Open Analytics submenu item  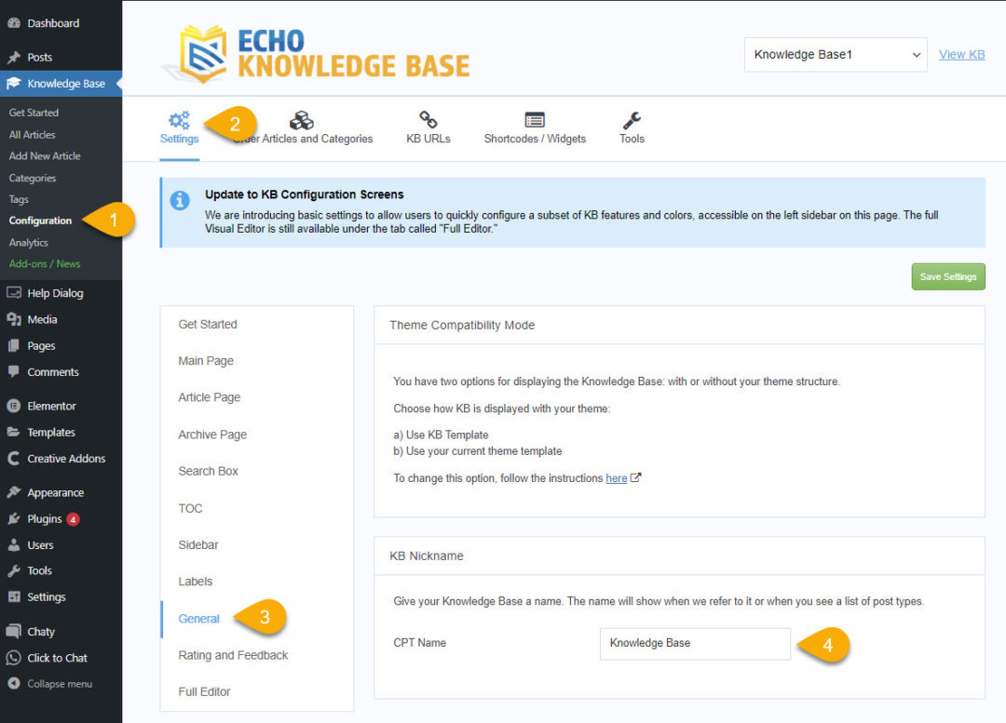[x=29, y=242]
